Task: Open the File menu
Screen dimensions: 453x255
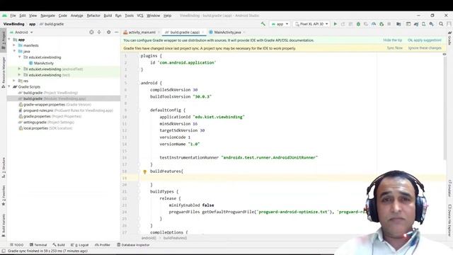Action: coord(13,16)
